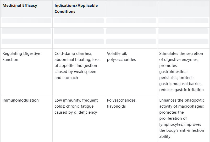This screenshot has height=142, width=210.
Task: Click the empty fourth column header cell
Action: (x=183, y=8)
